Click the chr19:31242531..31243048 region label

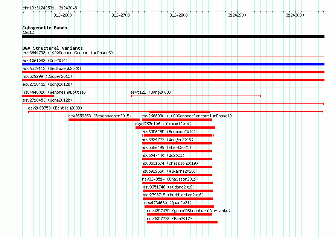click(50, 8)
